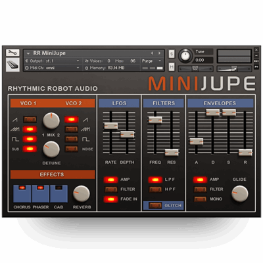The image size is (263, 263).
Task: Toggle the MONO button
Action: (x=200, y=199)
